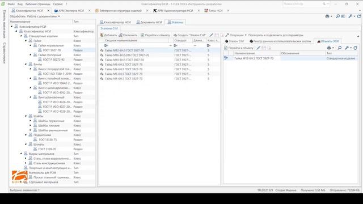Select ГОСТ Р 50272-92 in the tree
This screenshot has height=204, width=363.
point(54,59)
